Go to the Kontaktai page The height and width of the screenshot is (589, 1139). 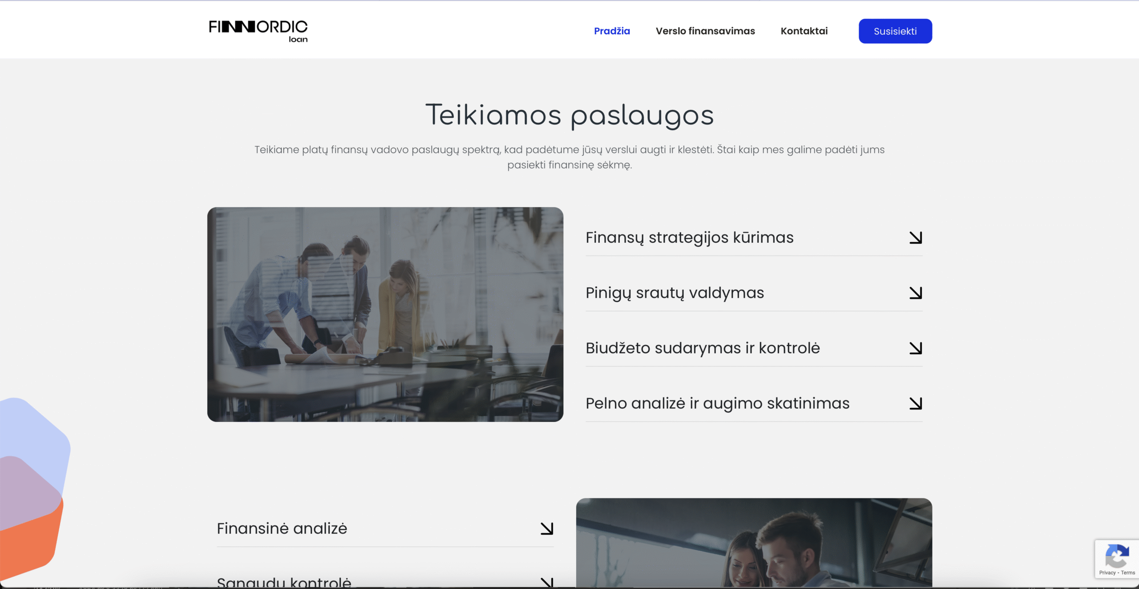coord(804,31)
